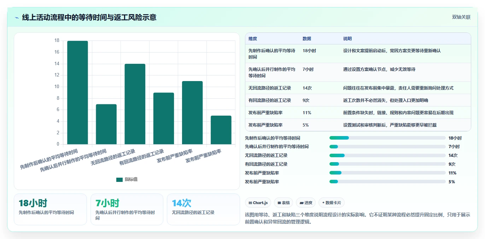Toggle the 指标值 legend swatch in the chart
This screenshot has height=239, width=485.
click(x=119, y=179)
